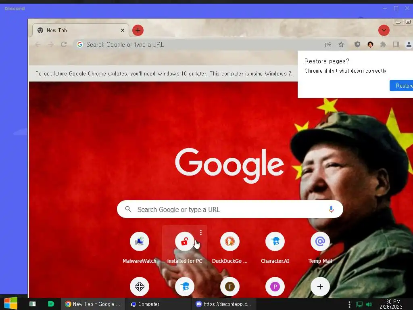Open the Character.AI shortcut
This screenshot has height=310, width=413.
tap(275, 247)
